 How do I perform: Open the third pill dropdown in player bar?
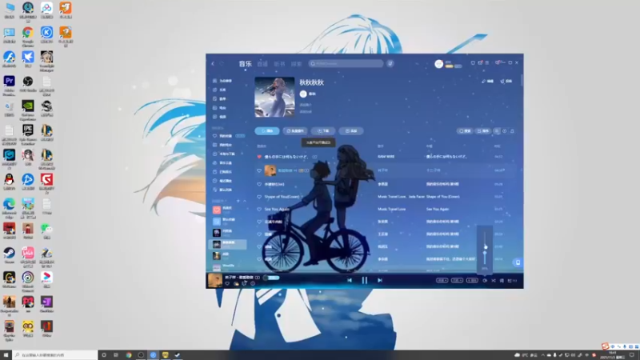tap(472, 281)
